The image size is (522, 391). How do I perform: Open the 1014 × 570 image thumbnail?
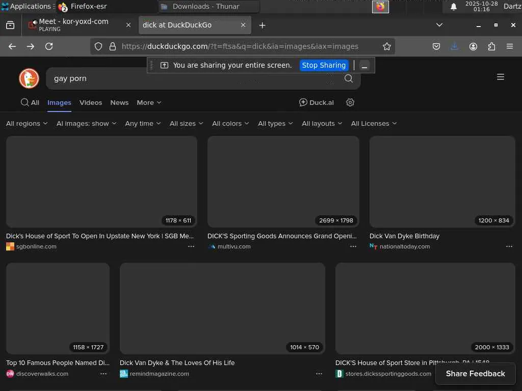[x=222, y=309]
